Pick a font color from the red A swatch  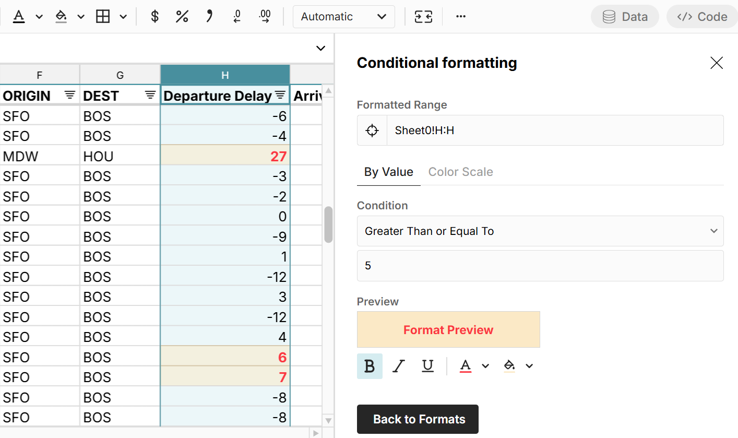[465, 366]
